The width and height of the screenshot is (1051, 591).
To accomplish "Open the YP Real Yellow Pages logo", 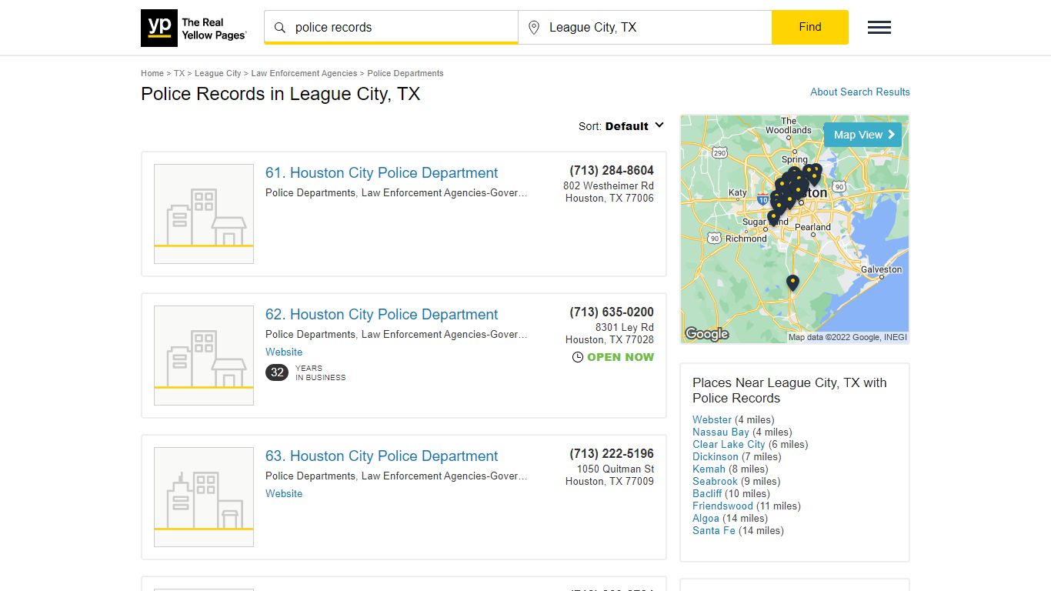I will (x=194, y=28).
